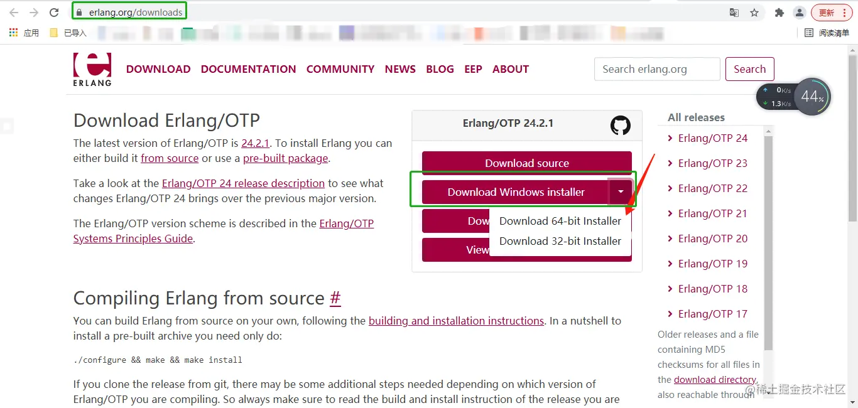
Task: Expand Erlang/OTP 18 releases
Action: [708, 289]
